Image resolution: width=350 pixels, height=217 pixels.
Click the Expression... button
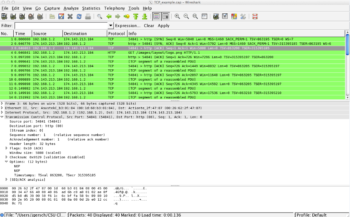click(x=128, y=26)
